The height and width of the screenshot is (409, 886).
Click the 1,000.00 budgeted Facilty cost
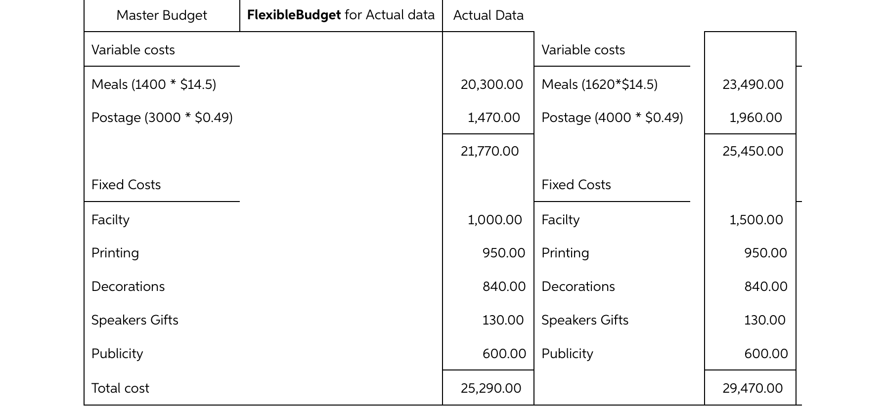click(495, 220)
